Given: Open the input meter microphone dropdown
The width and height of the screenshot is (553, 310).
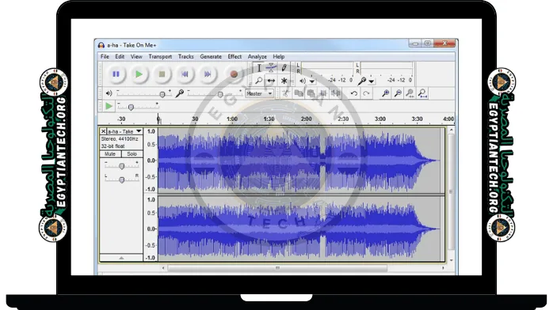Looking at the screenshot, I should click(372, 81).
